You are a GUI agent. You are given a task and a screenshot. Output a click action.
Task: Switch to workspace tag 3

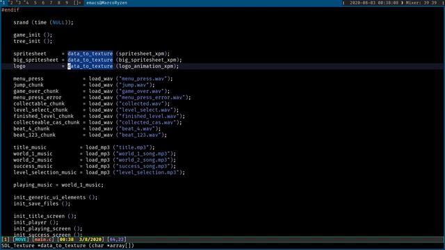click(x=19, y=3)
